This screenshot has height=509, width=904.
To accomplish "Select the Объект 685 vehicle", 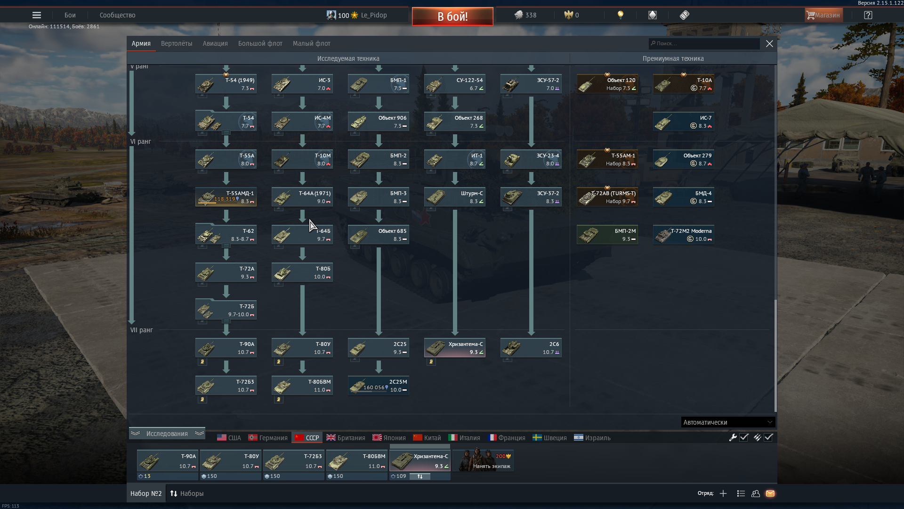I will point(379,235).
